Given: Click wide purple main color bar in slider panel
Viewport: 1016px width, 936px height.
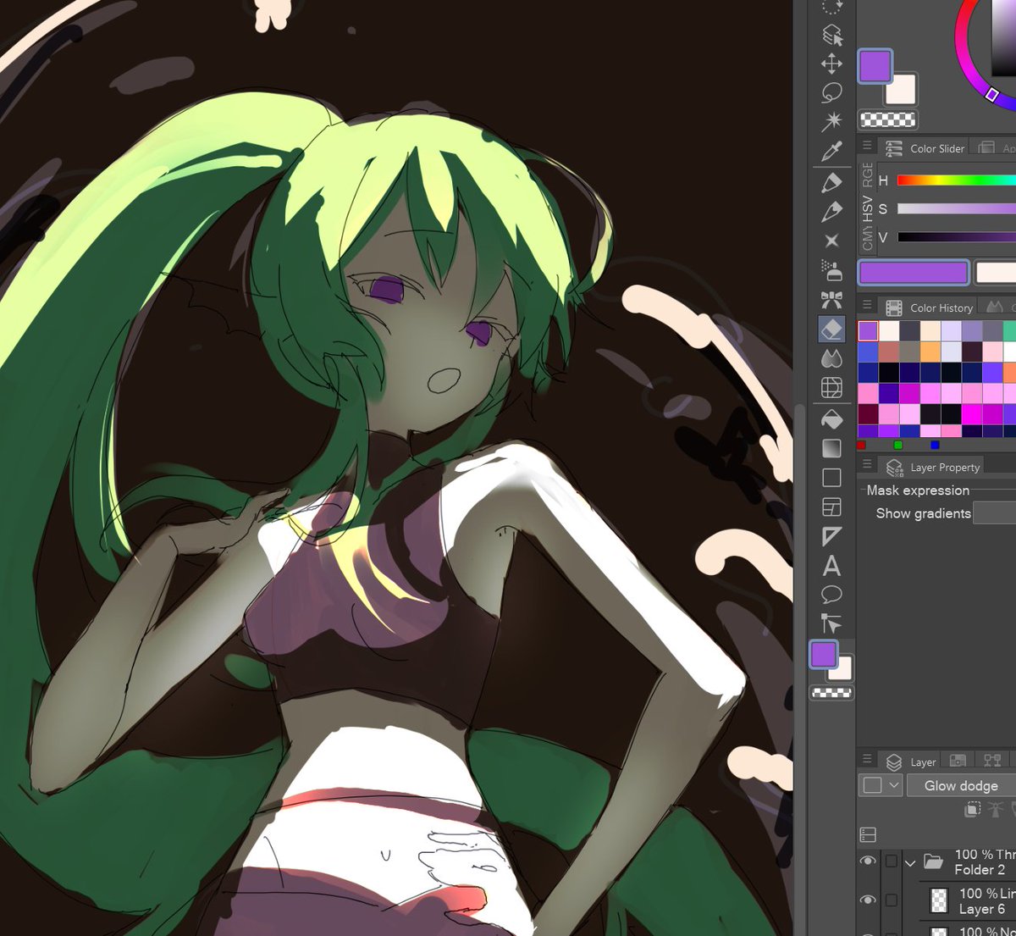Looking at the screenshot, I should [x=914, y=272].
